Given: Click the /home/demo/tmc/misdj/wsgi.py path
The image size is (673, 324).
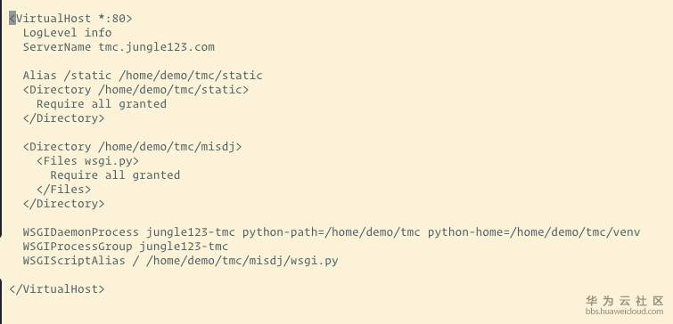Looking at the screenshot, I should click(242, 261).
